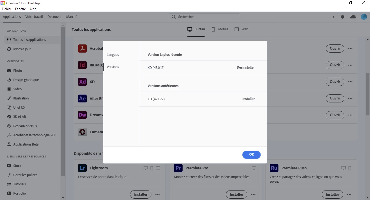370x200 pixels.
Task: Open the Portfolio resource link
Action: (x=16, y=193)
